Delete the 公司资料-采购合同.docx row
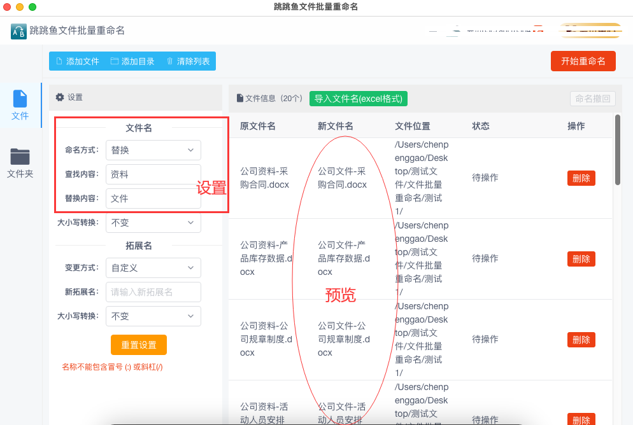Screen dimensions: 633x425 click(581, 178)
